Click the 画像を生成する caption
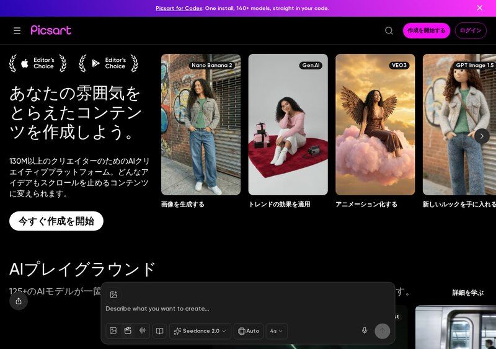The image size is (496, 349). (x=183, y=205)
